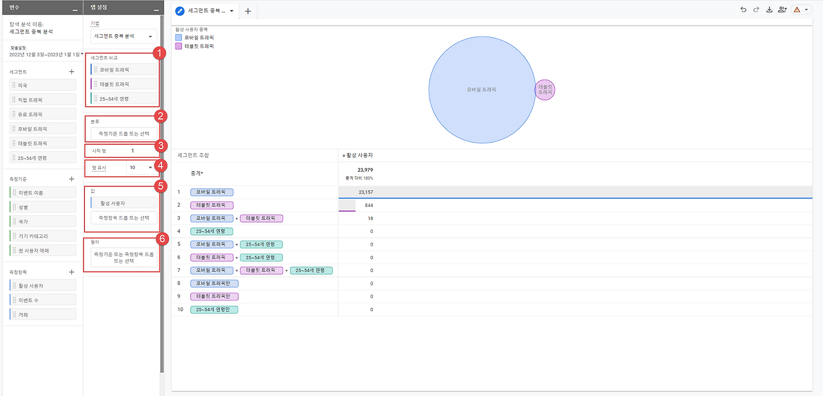Image resolution: width=823 pixels, height=396 pixels.
Task: Add a new tab with plus icon
Action: point(248,11)
